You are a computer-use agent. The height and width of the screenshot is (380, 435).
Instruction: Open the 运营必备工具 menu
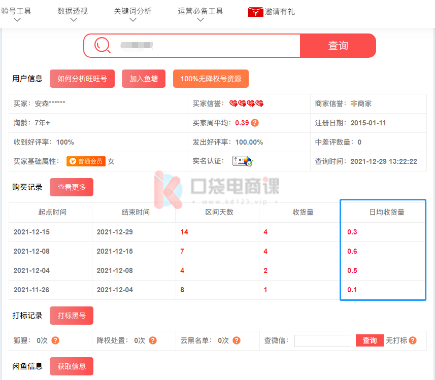pyautogui.click(x=200, y=11)
